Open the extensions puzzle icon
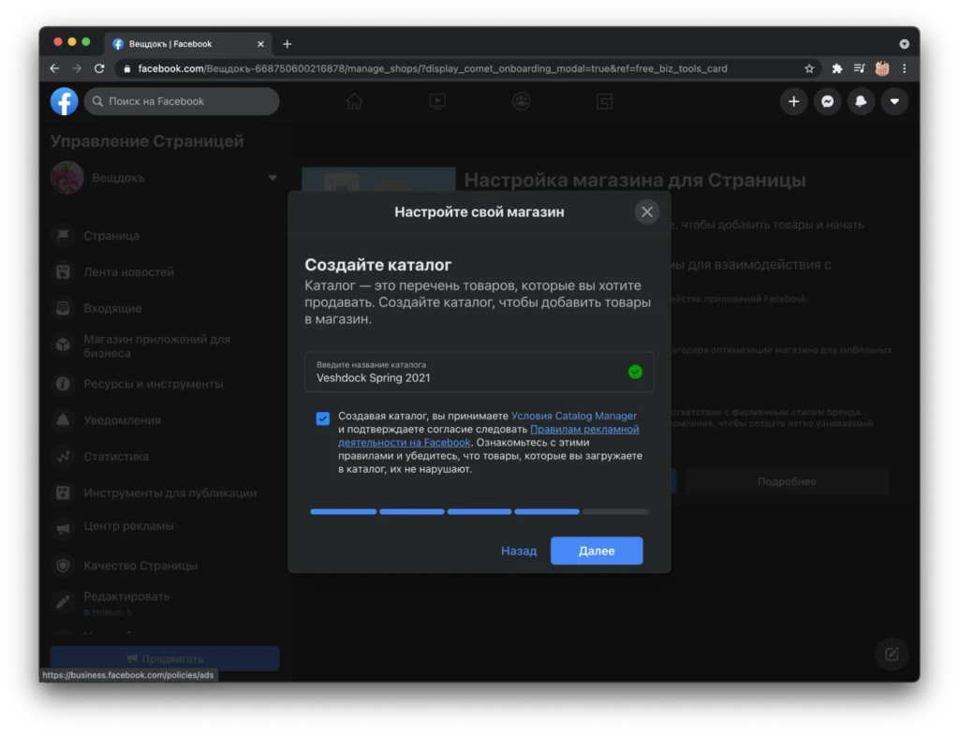 pyautogui.click(x=836, y=68)
